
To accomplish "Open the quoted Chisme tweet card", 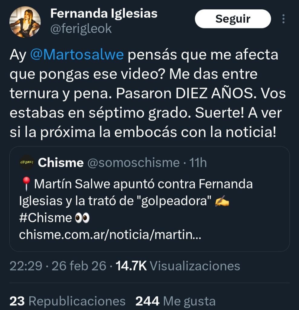I will 149,199.
